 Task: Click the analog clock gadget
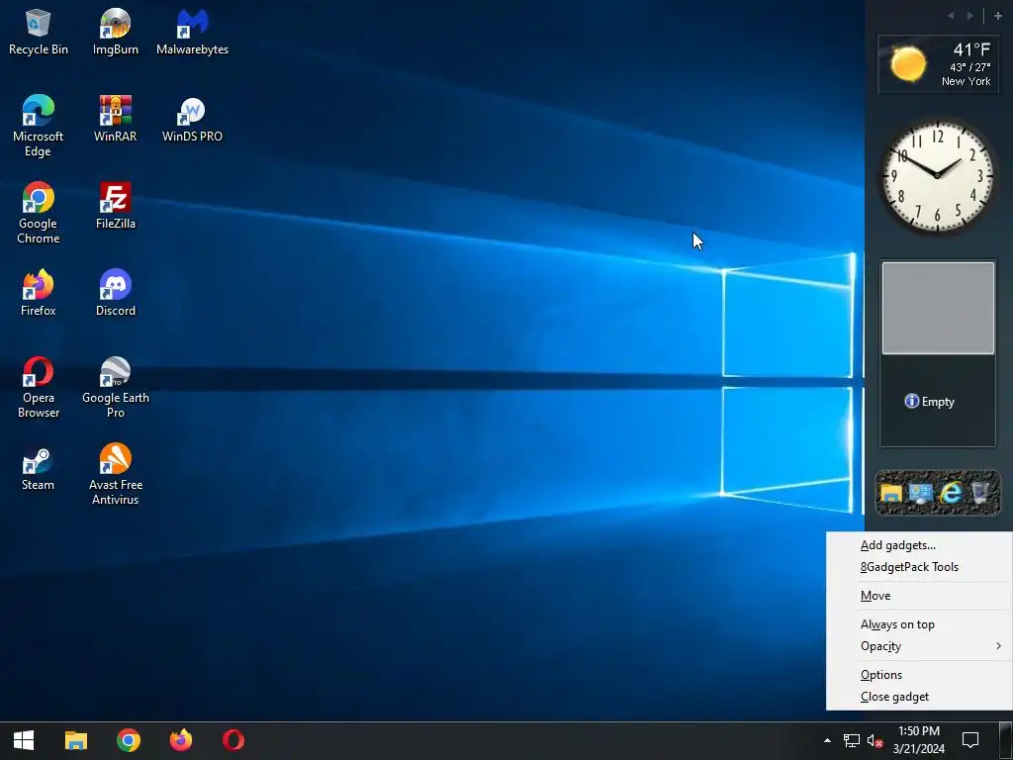coord(938,175)
